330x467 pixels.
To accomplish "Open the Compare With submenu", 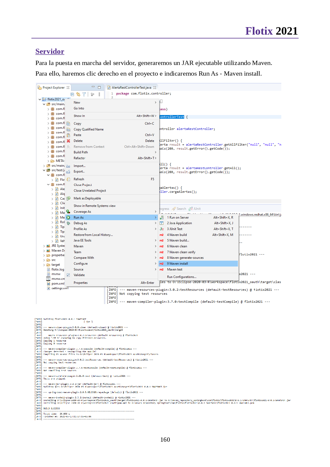I will [112, 258].
